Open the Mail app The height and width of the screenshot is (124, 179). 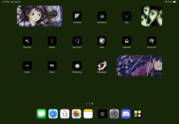click(102, 41)
